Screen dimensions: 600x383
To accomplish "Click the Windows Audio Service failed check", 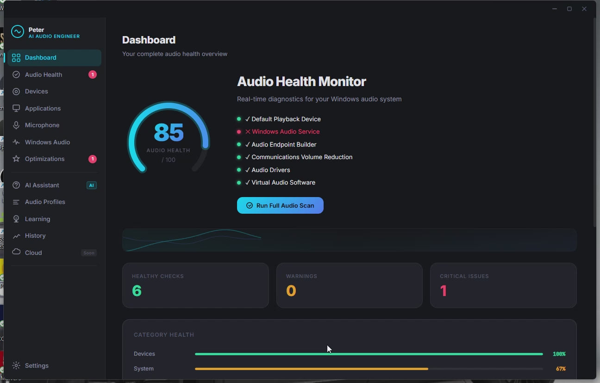I will pyautogui.click(x=278, y=132).
